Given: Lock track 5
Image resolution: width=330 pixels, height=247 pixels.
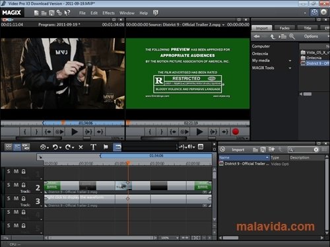Looking at the screenshot, I should (x=24, y=226).
